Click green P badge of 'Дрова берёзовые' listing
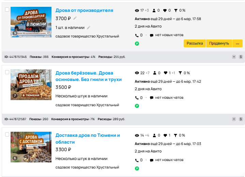 click(137, 106)
